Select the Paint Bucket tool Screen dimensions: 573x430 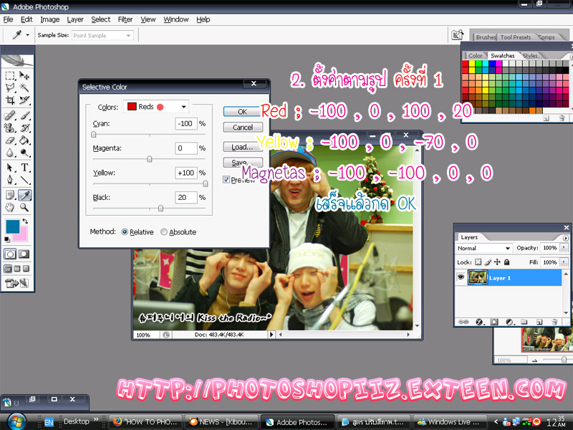pos(24,140)
